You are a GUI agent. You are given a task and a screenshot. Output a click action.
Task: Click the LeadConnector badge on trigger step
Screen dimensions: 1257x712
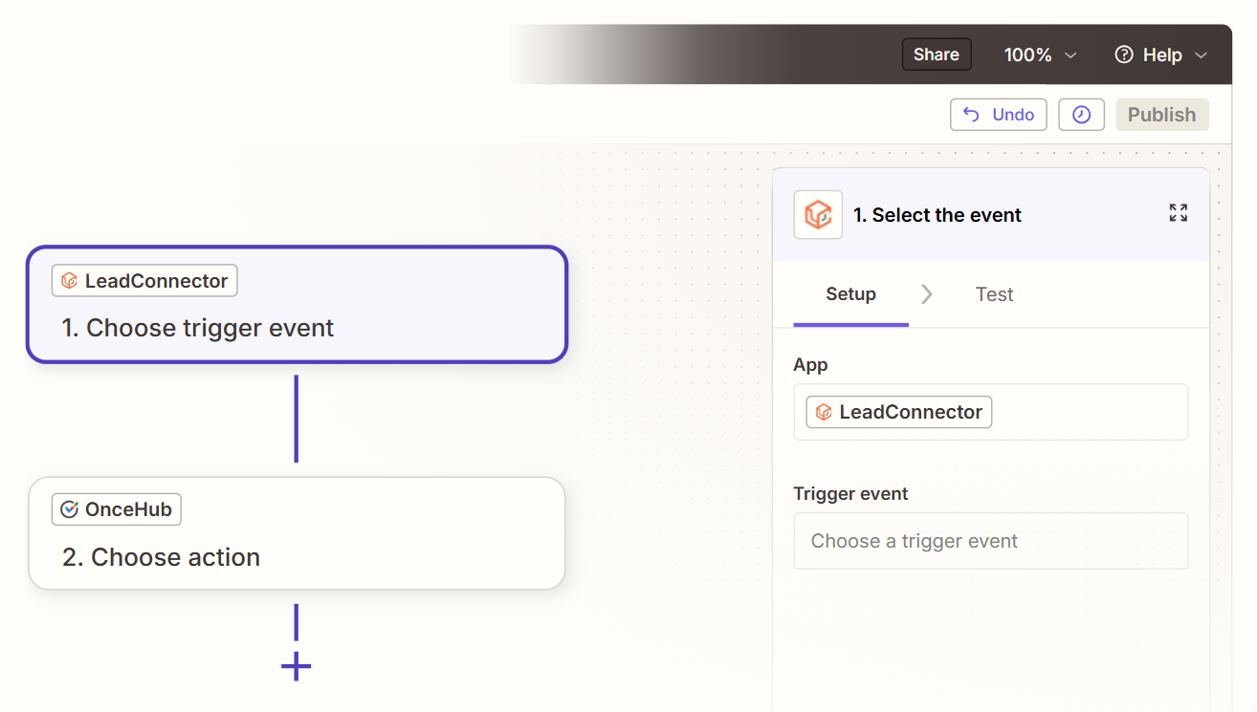click(144, 281)
